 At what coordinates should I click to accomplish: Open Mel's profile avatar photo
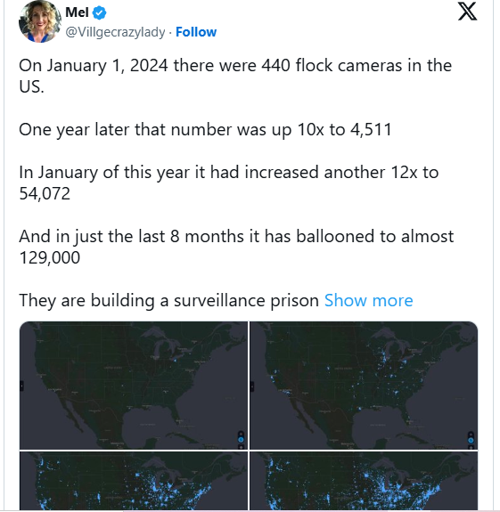(40, 21)
